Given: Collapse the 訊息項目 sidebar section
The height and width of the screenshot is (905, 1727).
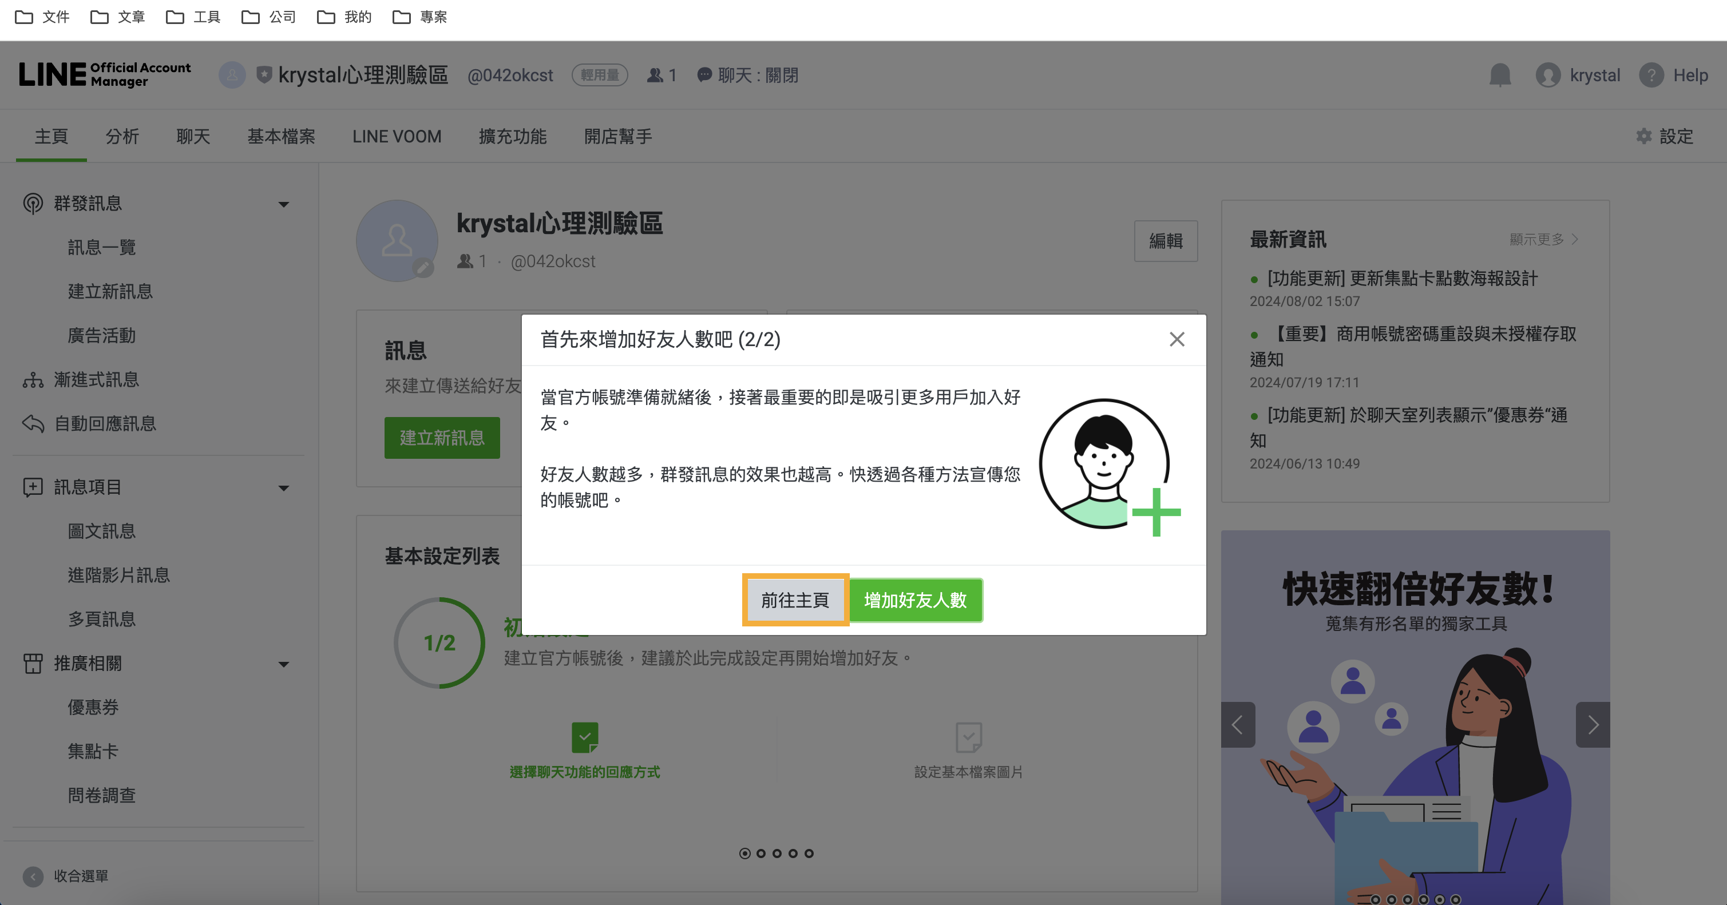Looking at the screenshot, I should (284, 487).
